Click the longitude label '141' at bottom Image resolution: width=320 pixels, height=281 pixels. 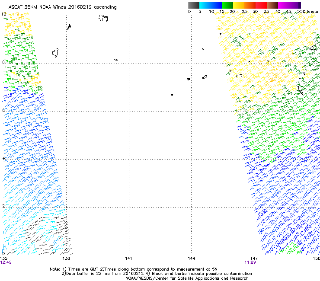click(128, 259)
